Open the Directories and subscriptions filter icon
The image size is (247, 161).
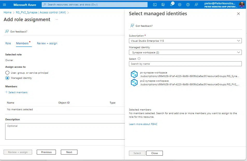[x=163, y=5]
